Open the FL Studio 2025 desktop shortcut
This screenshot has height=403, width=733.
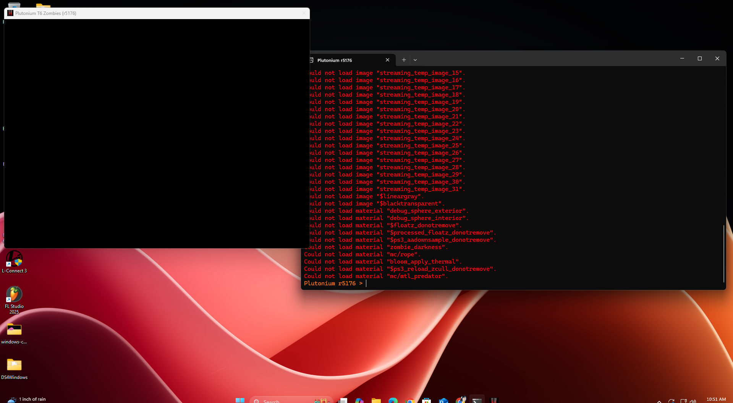14,295
